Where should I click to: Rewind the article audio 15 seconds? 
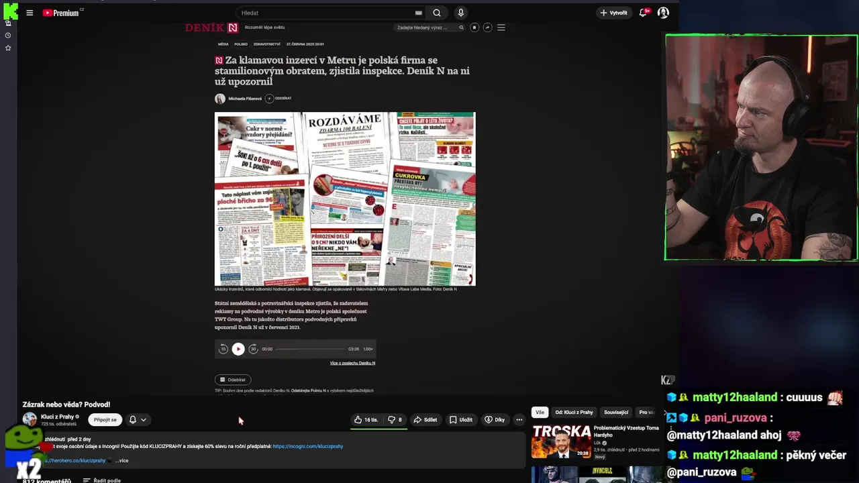pyautogui.click(x=223, y=349)
